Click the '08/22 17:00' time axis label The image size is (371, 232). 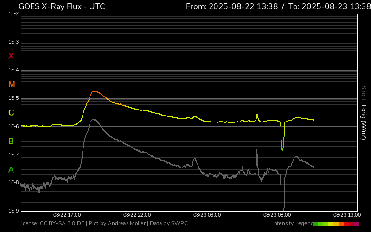[67, 215]
